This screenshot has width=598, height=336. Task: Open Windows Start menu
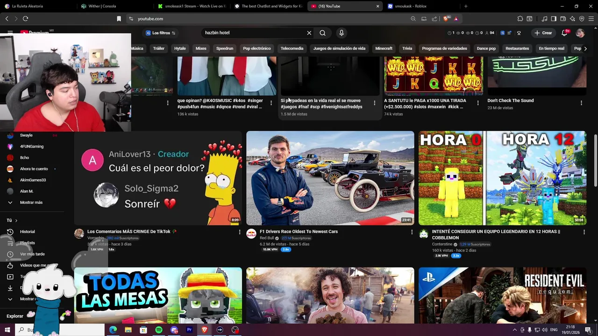tap(7, 330)
